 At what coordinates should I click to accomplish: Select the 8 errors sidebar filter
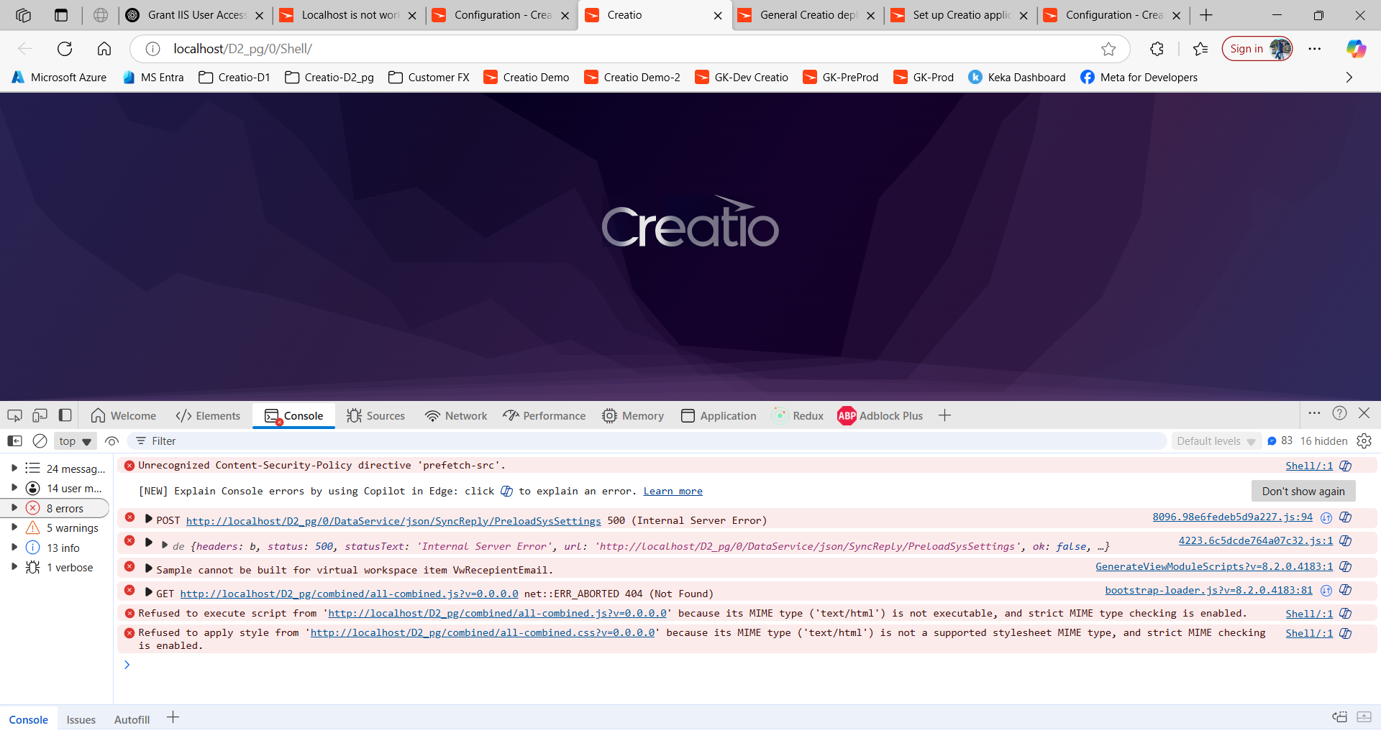[55, 508]
